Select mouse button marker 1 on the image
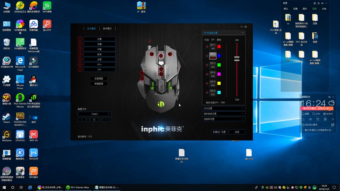 pos(152,54)
